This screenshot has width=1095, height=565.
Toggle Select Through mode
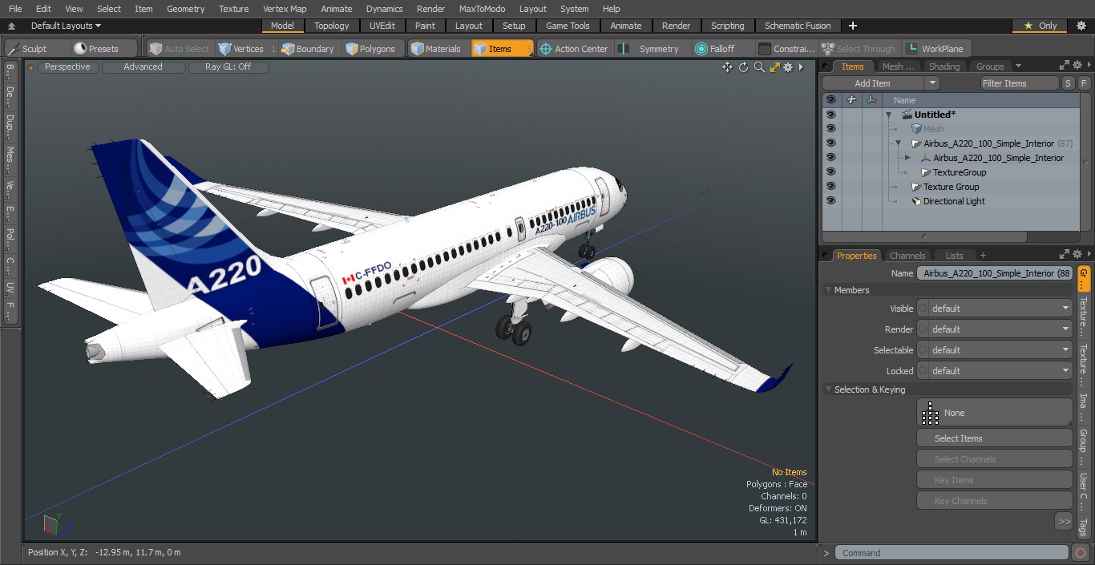[x=859, y=49]
